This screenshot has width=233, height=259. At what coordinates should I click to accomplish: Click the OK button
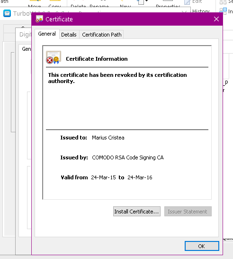point(202,246)
